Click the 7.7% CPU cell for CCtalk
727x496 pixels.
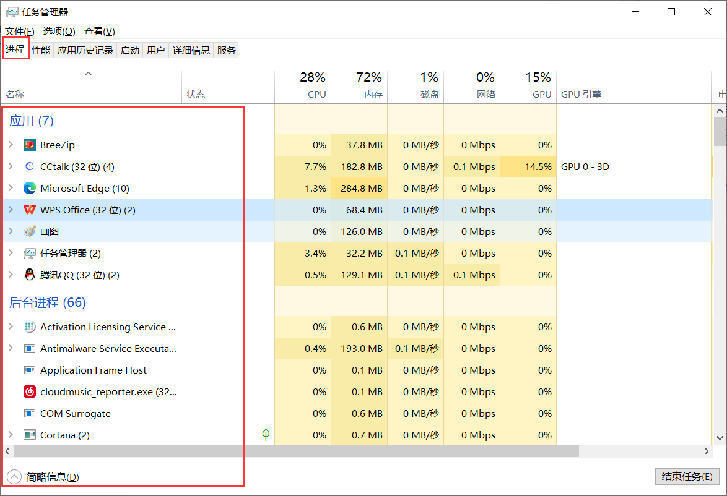[303, 167]
